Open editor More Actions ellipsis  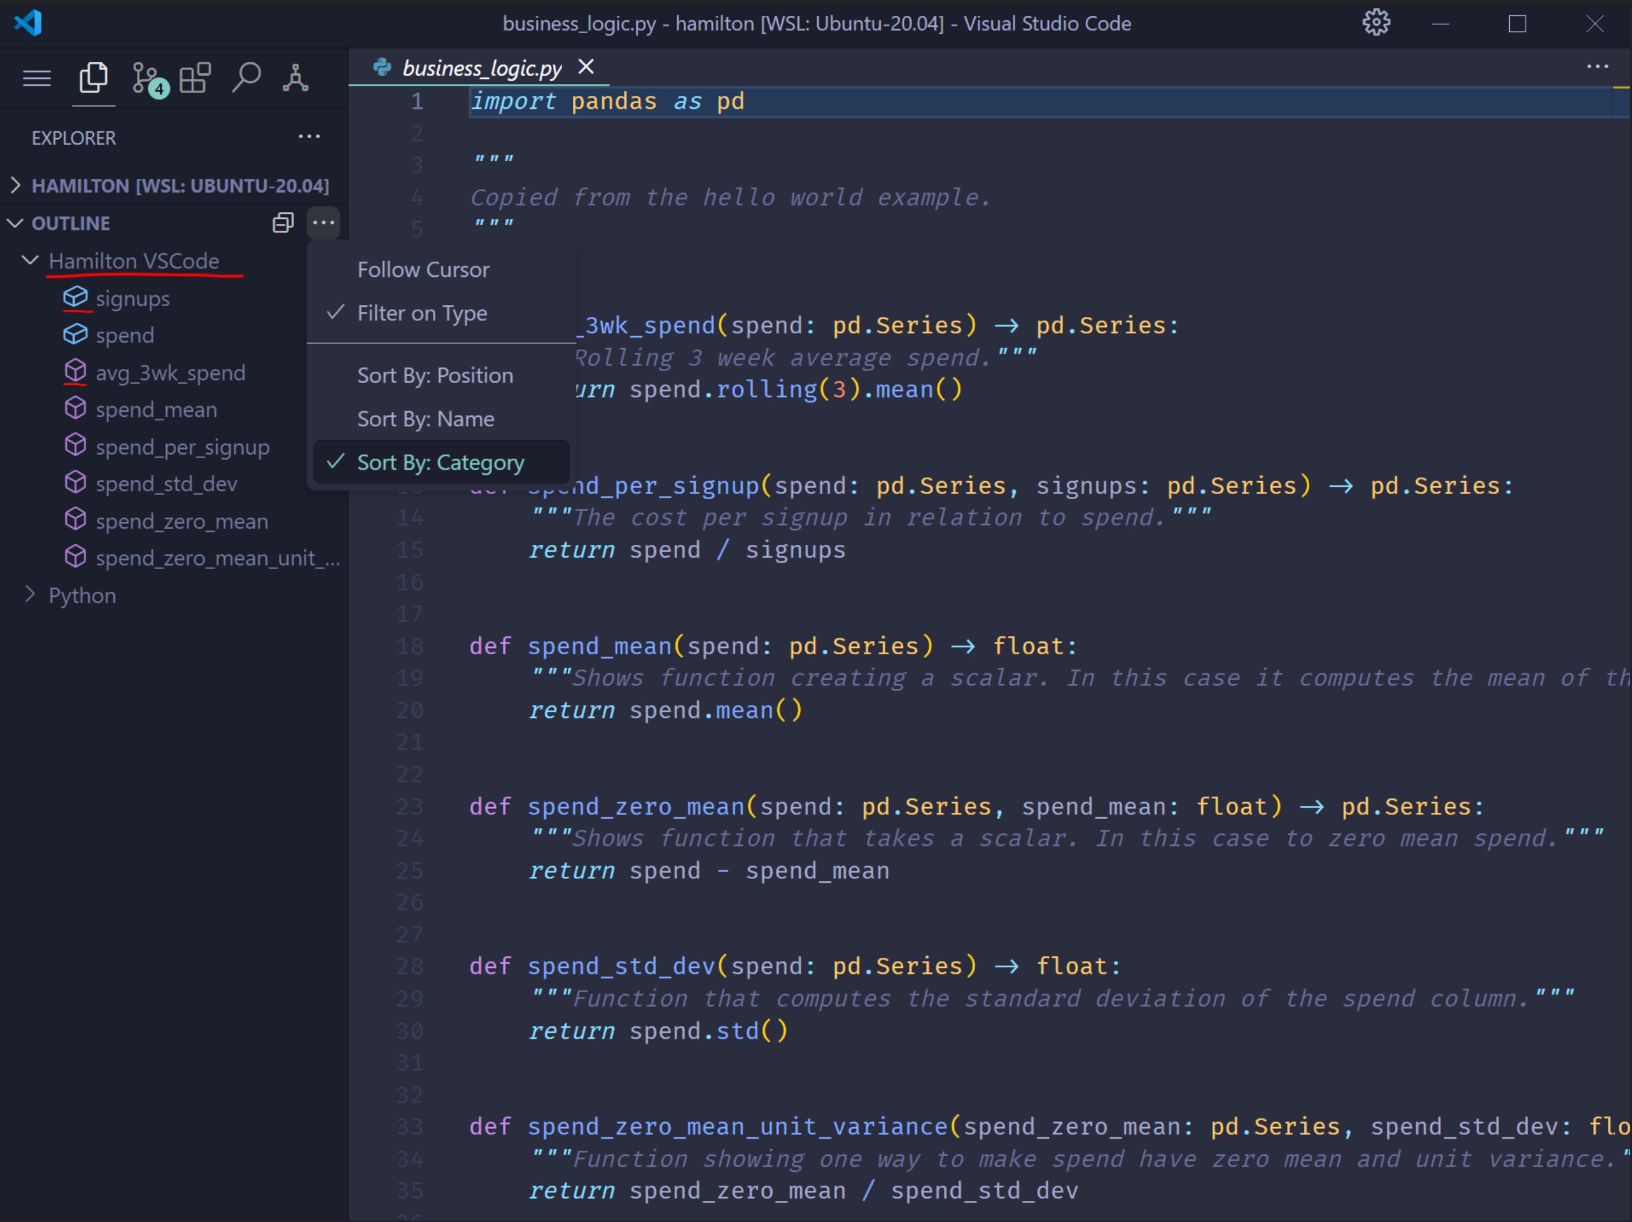click(1596, 66)
